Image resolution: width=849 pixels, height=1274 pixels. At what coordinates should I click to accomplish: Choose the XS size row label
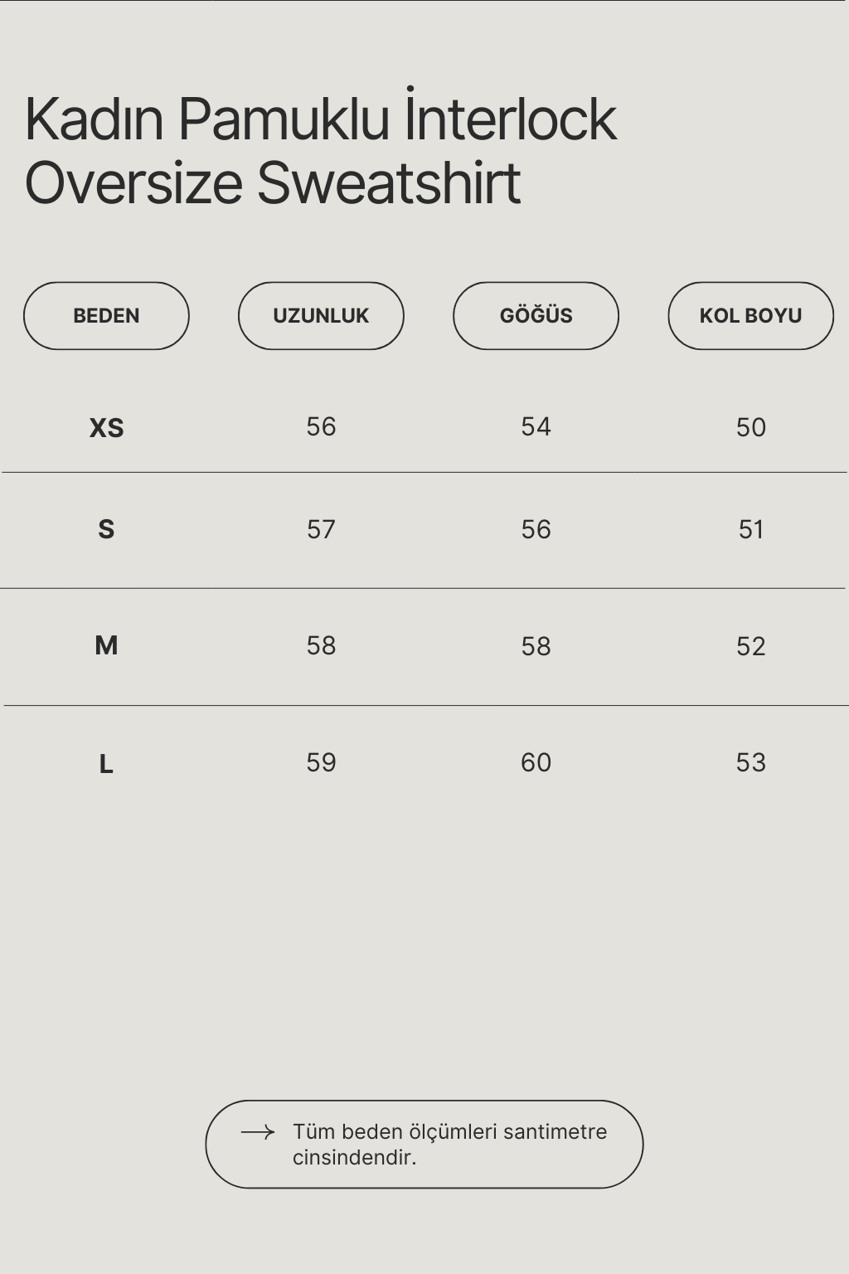[x=106, y=428]
